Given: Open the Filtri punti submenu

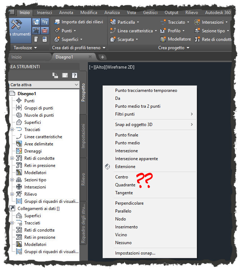Looking at the screenshot, I should (150, 114).
